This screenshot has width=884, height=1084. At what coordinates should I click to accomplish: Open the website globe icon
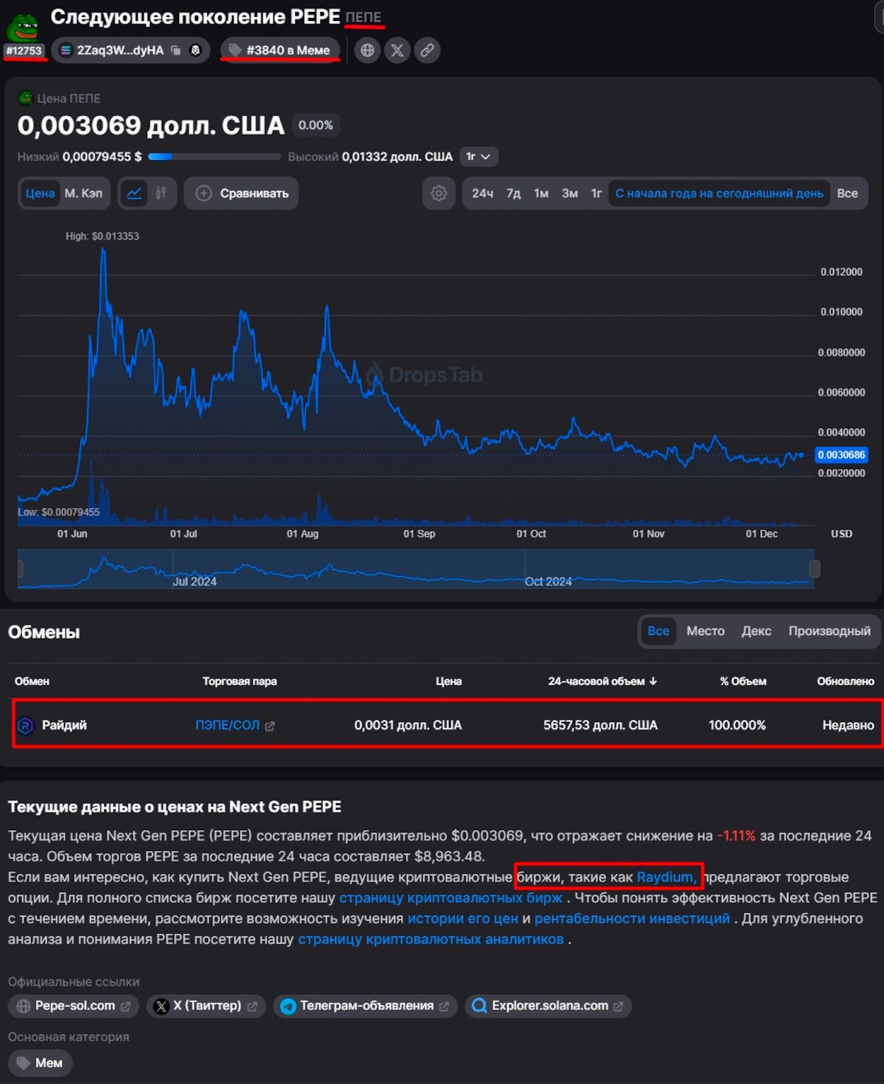367,50
